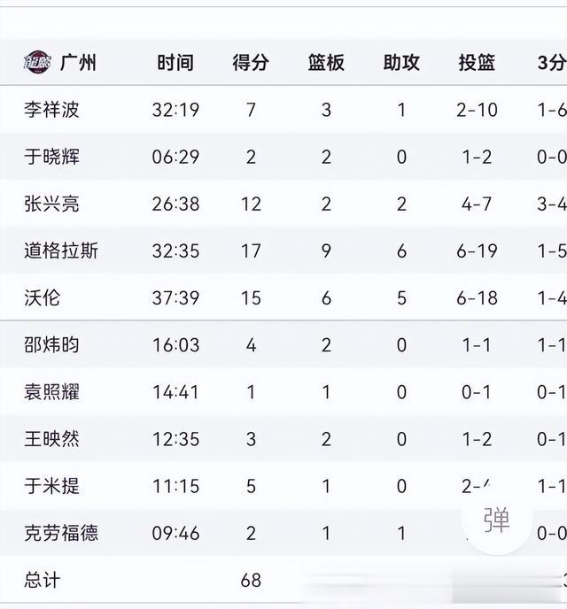Open player 李祥波 row
Image resolution: width=567 pixels, height=609 pixels.
pos(283,110)
